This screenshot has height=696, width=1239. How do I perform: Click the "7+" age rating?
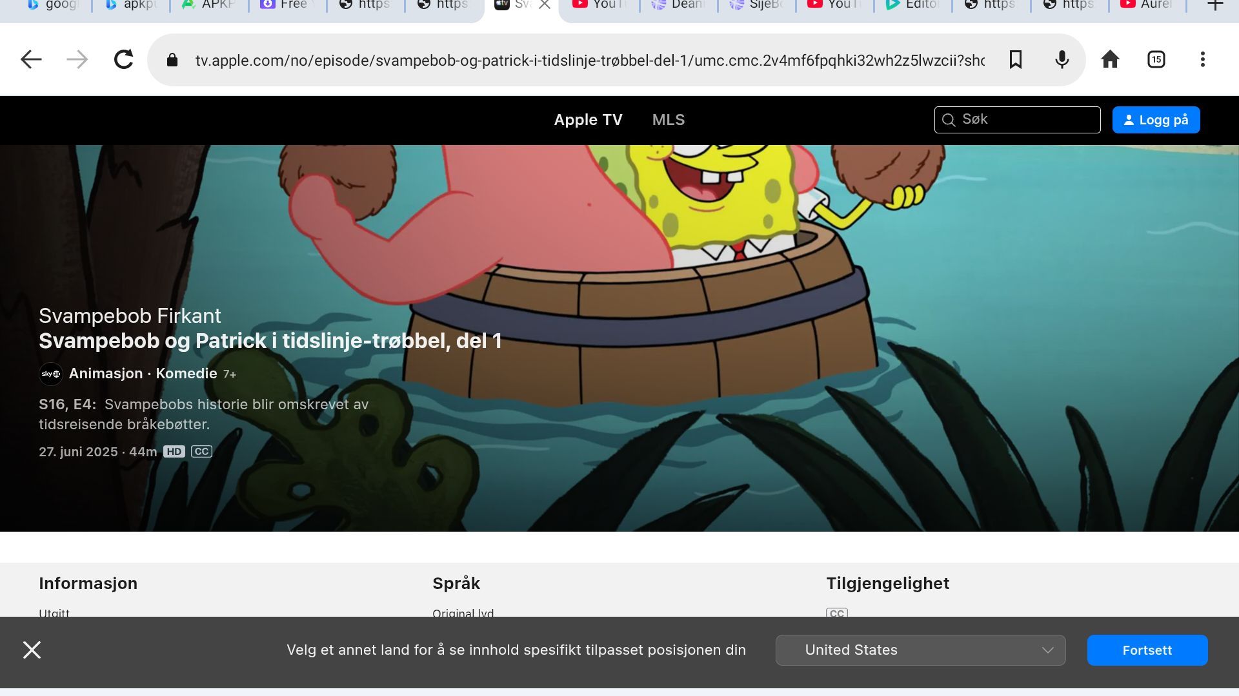pos(230,374)
